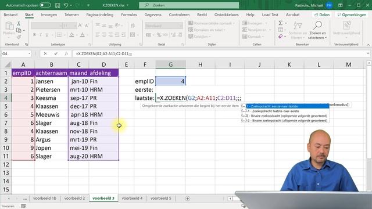Open the Borders icon in Lettertype
The image size is (372, 209).
[59, 35]
